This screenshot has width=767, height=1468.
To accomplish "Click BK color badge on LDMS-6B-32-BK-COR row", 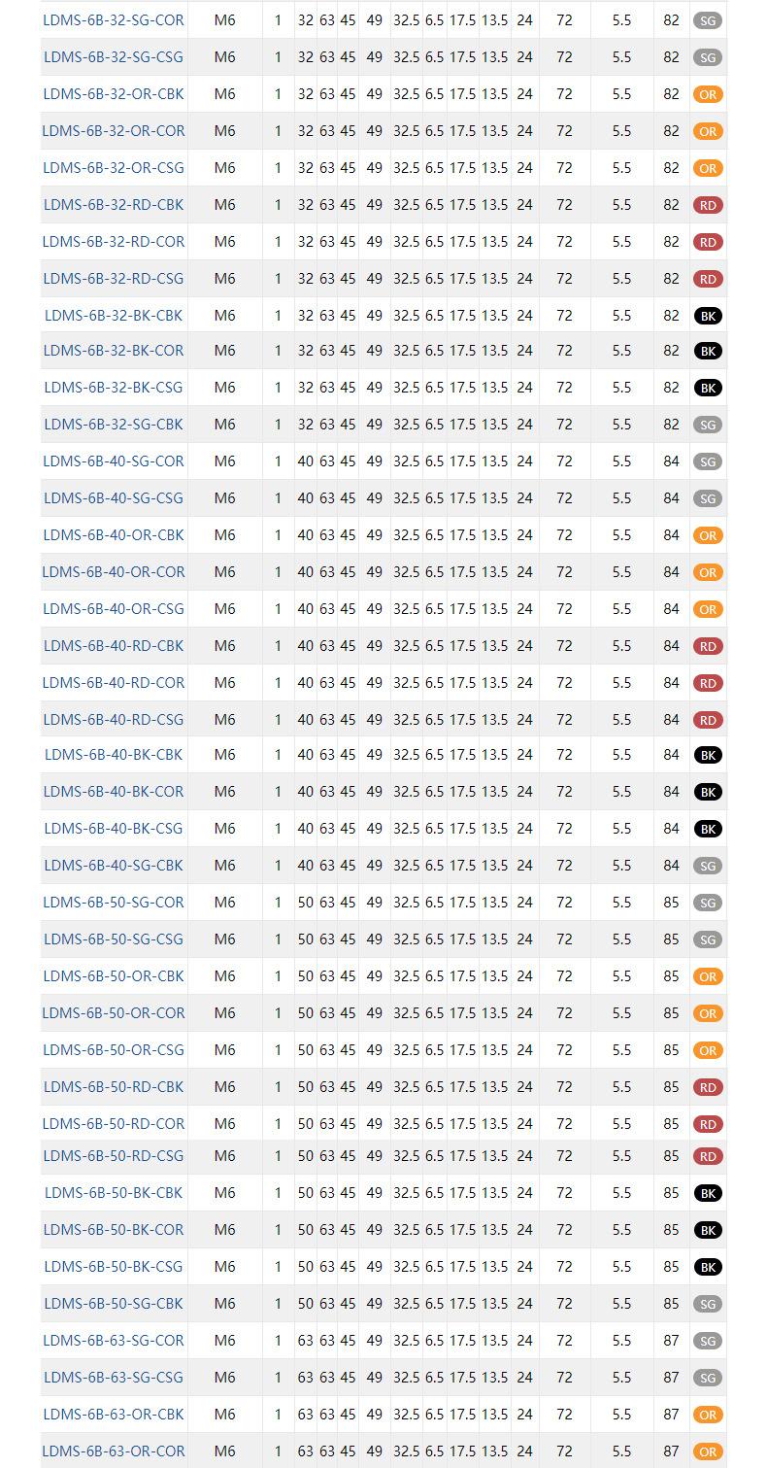I will tap(708, 352).
